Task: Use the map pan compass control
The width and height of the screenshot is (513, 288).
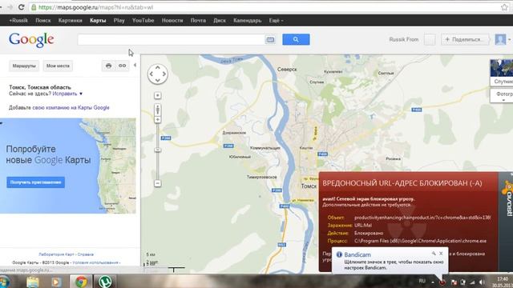Action: pos(157,74)
